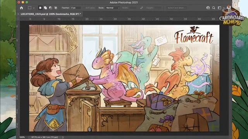
Task: Choose the Subtract from Selection mode icon
Action: click(x=50, y=8)
